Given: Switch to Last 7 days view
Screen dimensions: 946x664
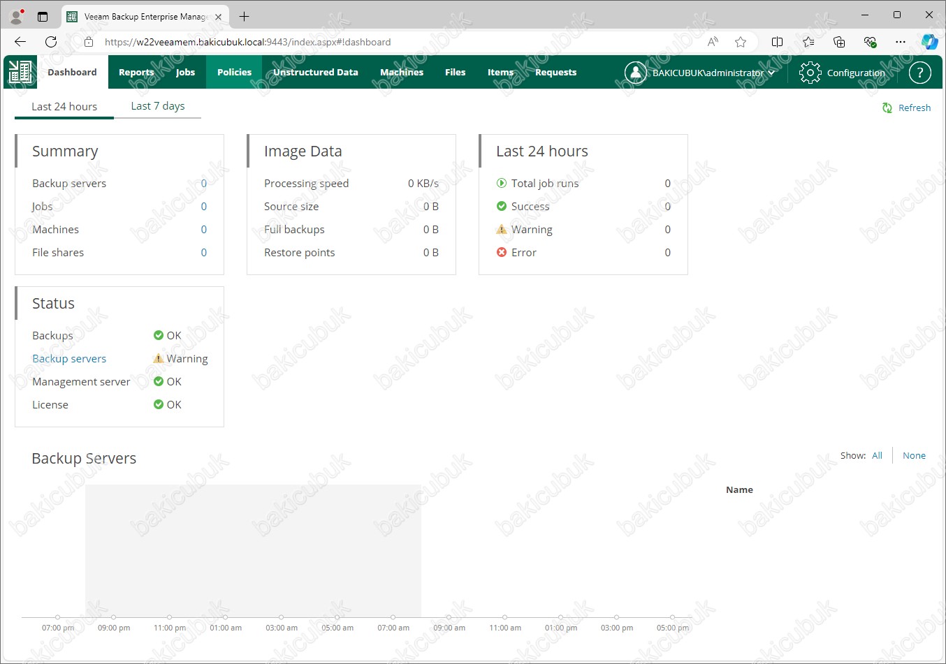Looking at the screenshot, I should tap(158, 106).
